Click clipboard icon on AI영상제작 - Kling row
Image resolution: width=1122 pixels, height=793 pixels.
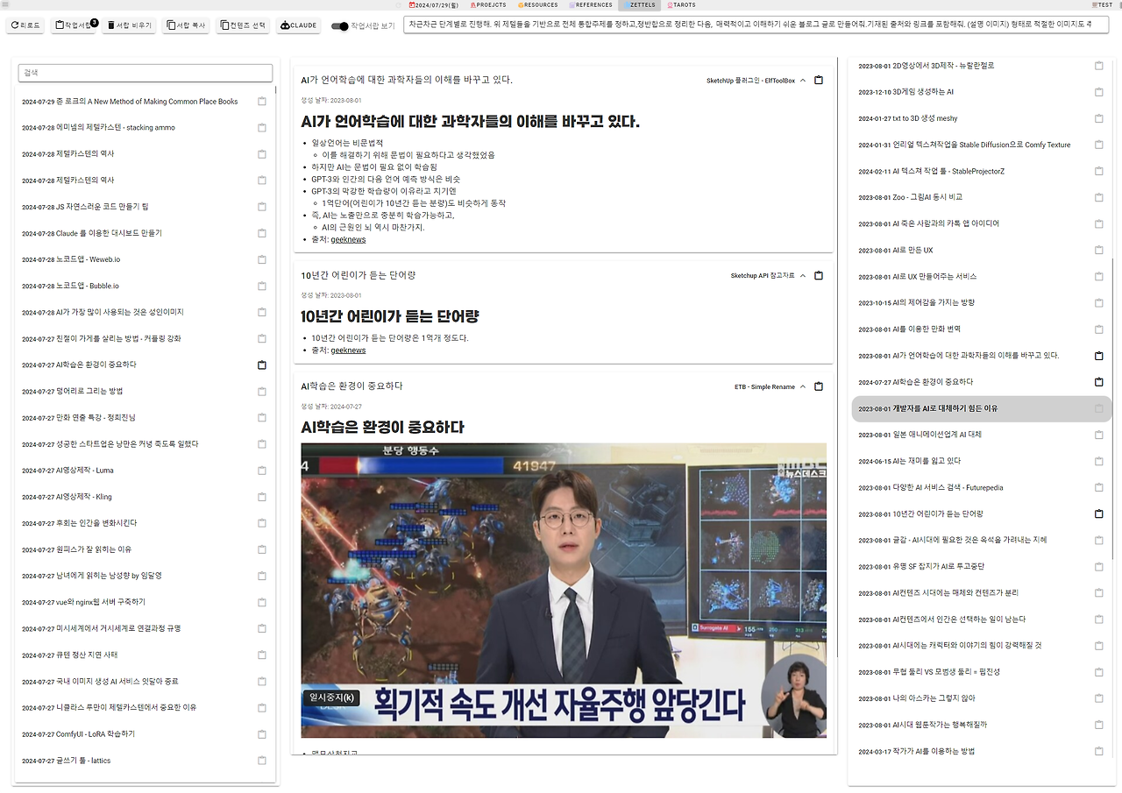(x=262, y=497)
